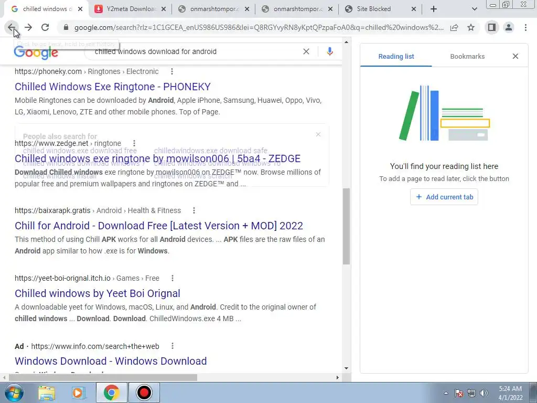The width and height of the screenshot is (537, 403).
Task: Open a new tab with plus button
Action: click(434, 9)
